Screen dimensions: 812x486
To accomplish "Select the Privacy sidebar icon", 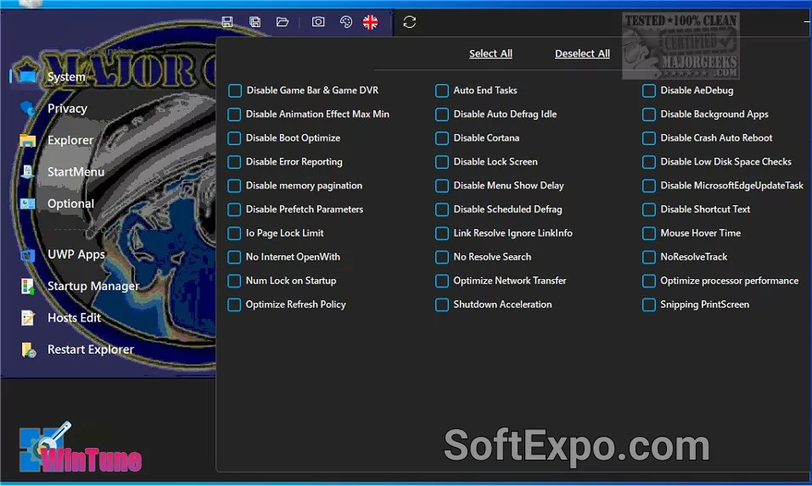I will point(27,109).
